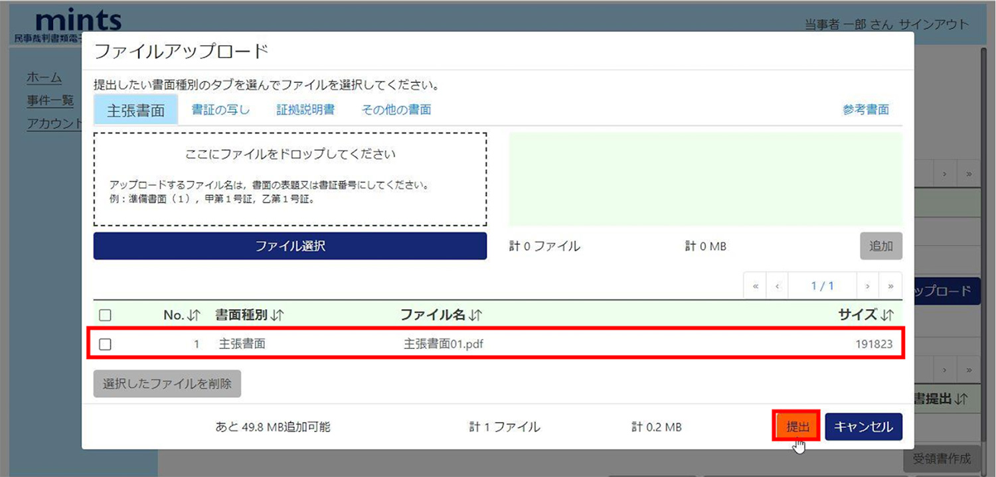
Task: Click the mints logo in header
Action: coord(78,20)
